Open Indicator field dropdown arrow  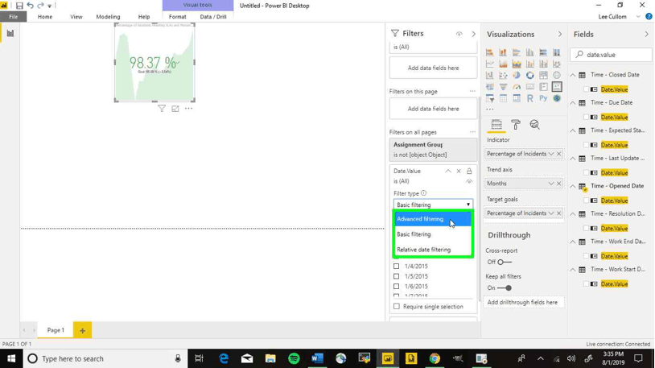[551, 154]
